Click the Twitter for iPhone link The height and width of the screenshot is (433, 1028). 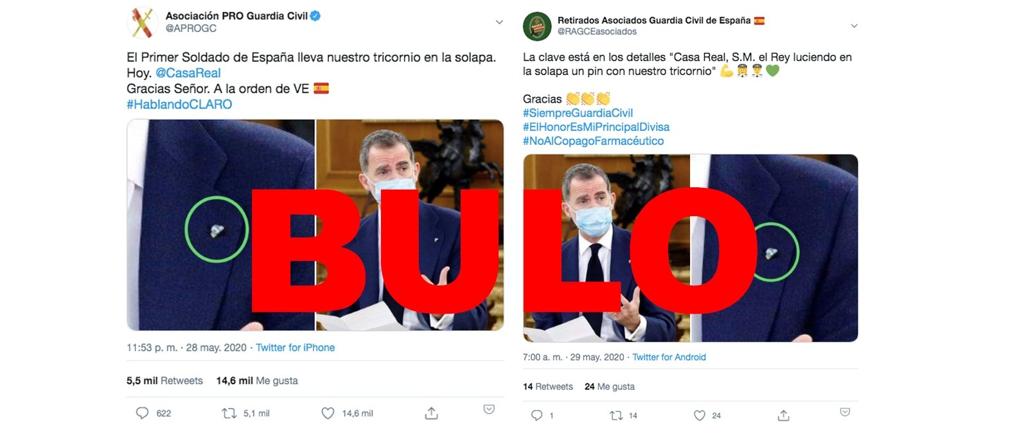(x=295, y=348)
